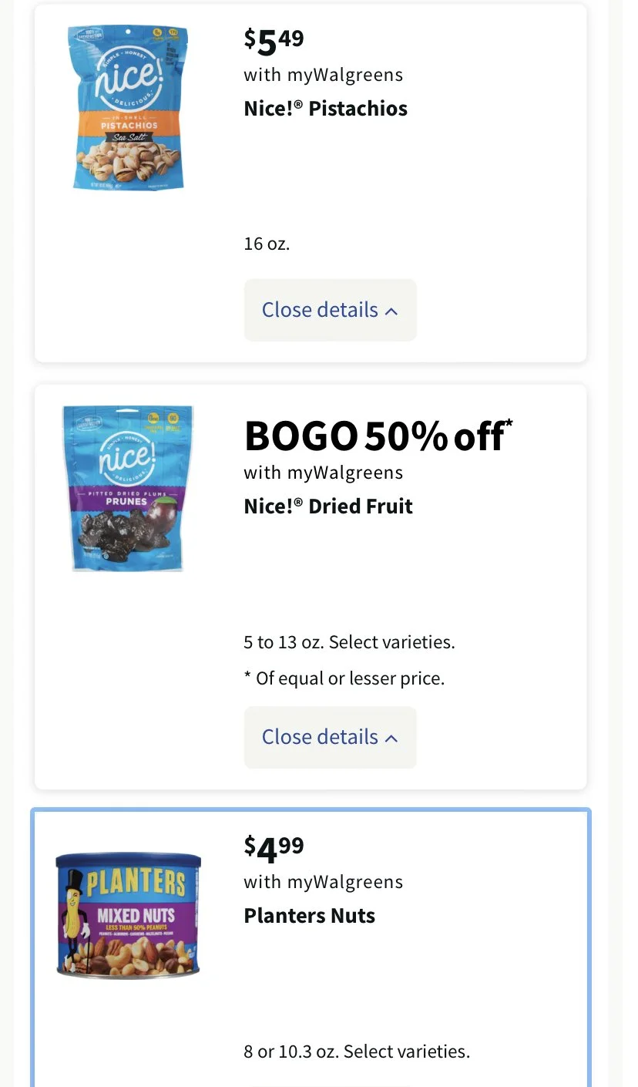Open the Planters Nuts product title
This screenshot has height=1087, width=638.
click(309, 916)
